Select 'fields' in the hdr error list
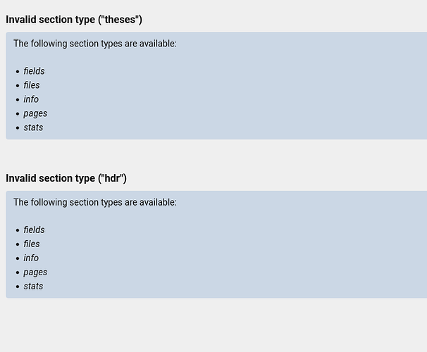 pyautogui.click(x=34, y=230)
